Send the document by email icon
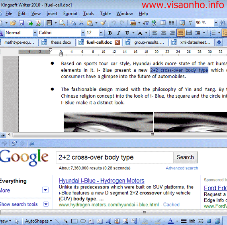The height and width of the screenshot is (225, 227). (x=30, y=23)
